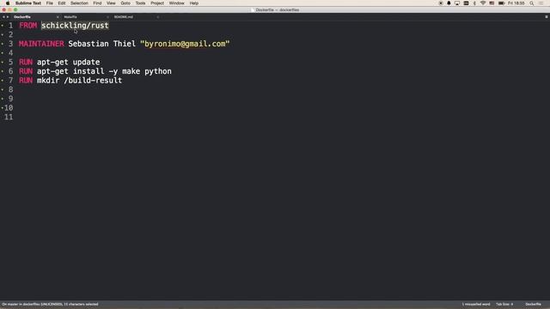Click the RUN keyword on line 7
Viewport: 550px width, 309px height.
[26, 80]
